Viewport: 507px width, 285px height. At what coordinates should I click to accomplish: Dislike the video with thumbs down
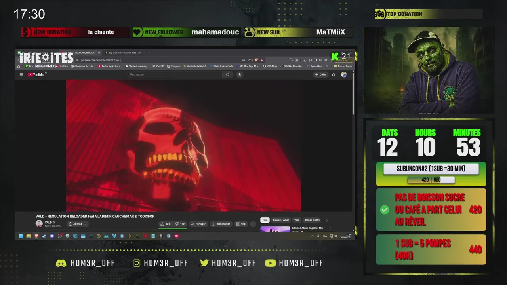click(x=180, y=224)
